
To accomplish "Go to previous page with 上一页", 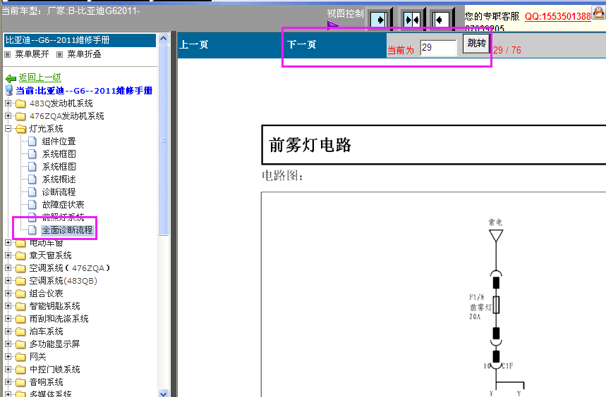I will (x=193, y=45).
